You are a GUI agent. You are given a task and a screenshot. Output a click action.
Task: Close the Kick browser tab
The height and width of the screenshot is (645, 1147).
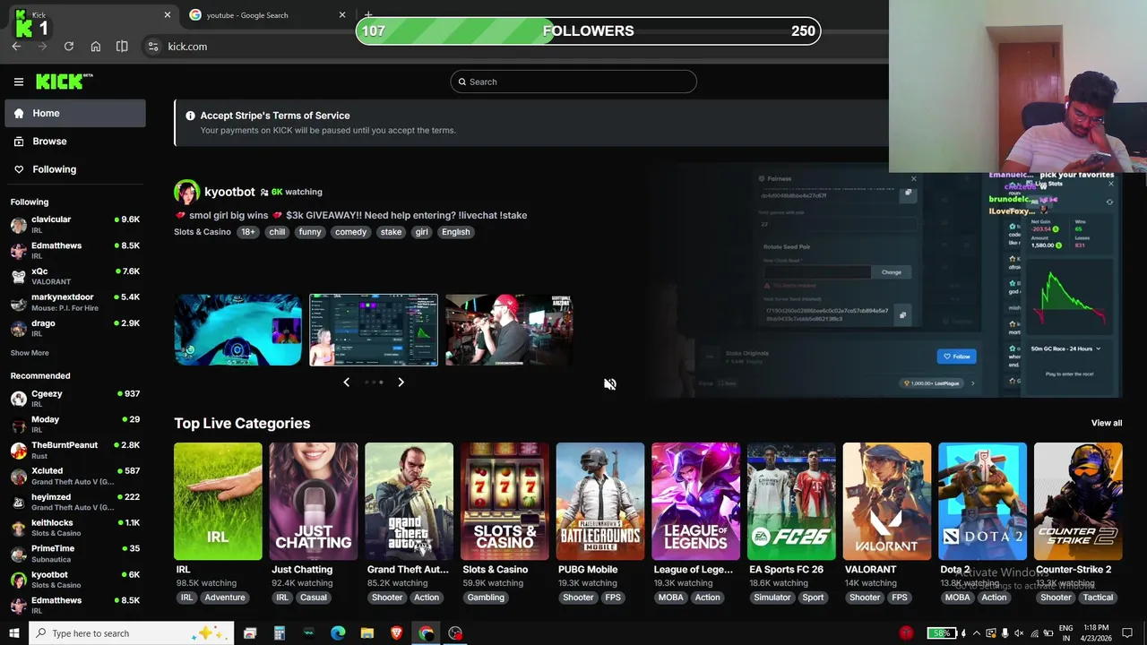click(x=167, y=15)
